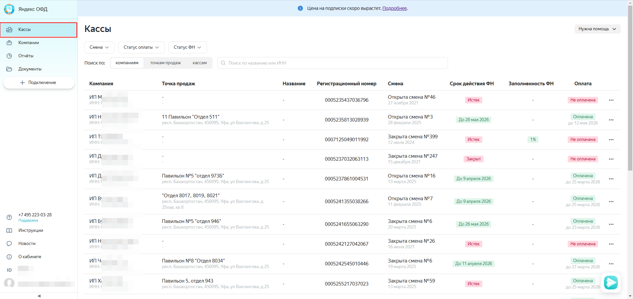
Task: Click the chat assistant icon at bottom right
Action: tap(611, 283)
